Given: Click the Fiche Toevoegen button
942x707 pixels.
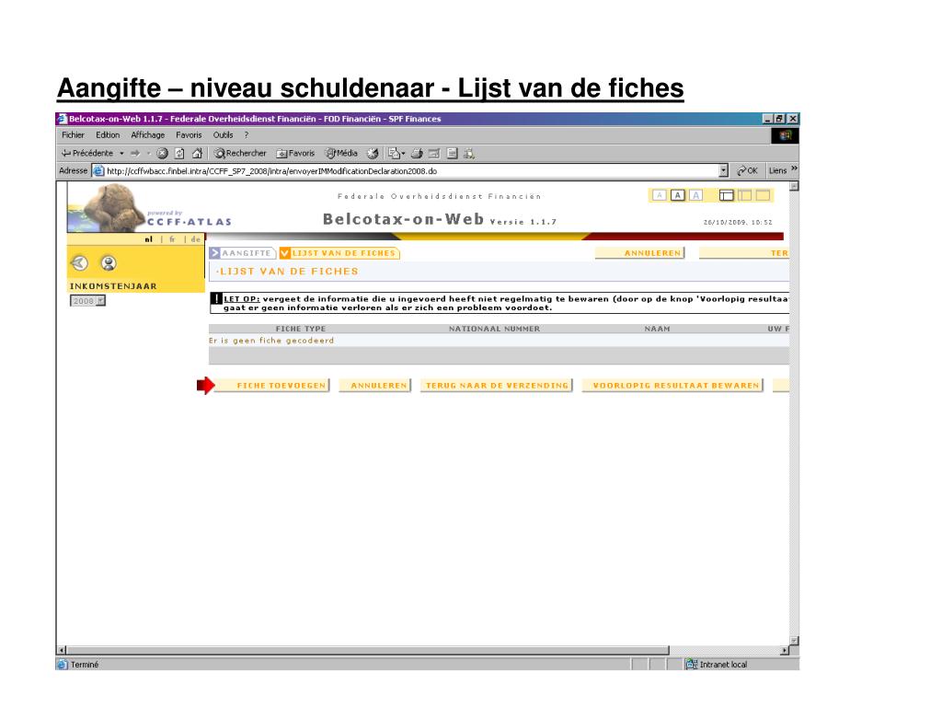Looking at the screenshot, I should (x=272, y=386).
